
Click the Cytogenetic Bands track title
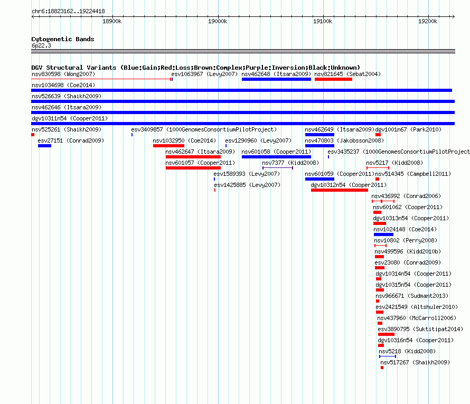coord(63,39)
